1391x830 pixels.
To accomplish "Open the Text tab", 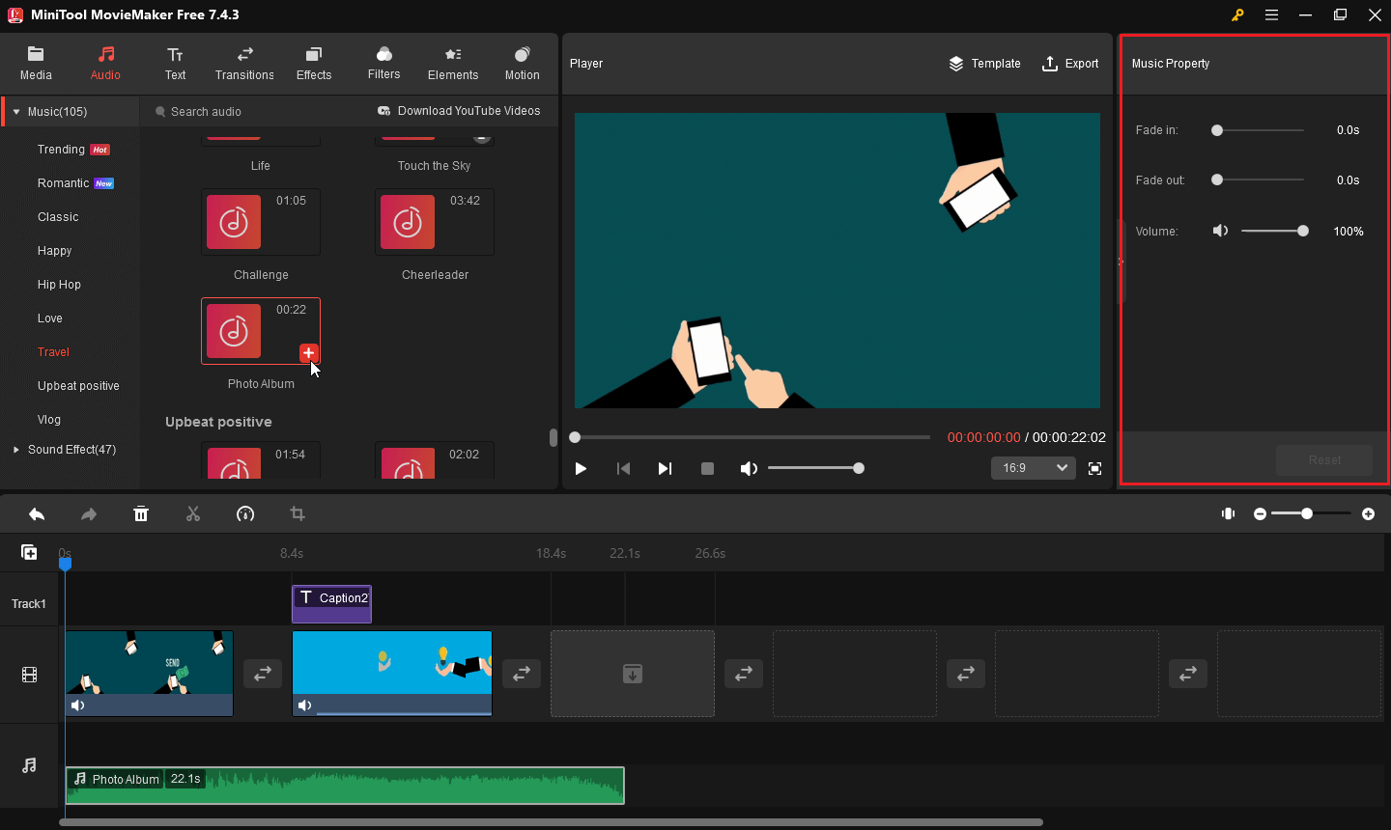I will (x=175, y=64).
